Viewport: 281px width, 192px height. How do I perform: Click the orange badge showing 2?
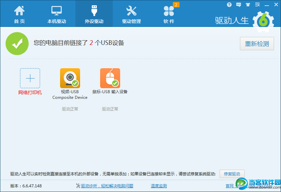tap(176, 5)
